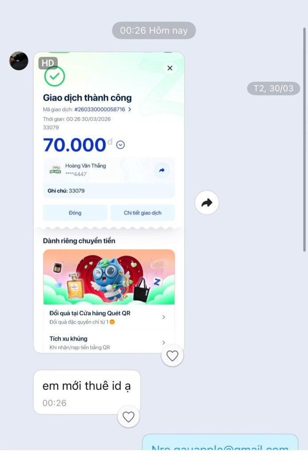Click the X icon on the receipt
Image resolution: width=308 pixels, height=454 pixels.
pyautogui.click(x=170, y=68)
